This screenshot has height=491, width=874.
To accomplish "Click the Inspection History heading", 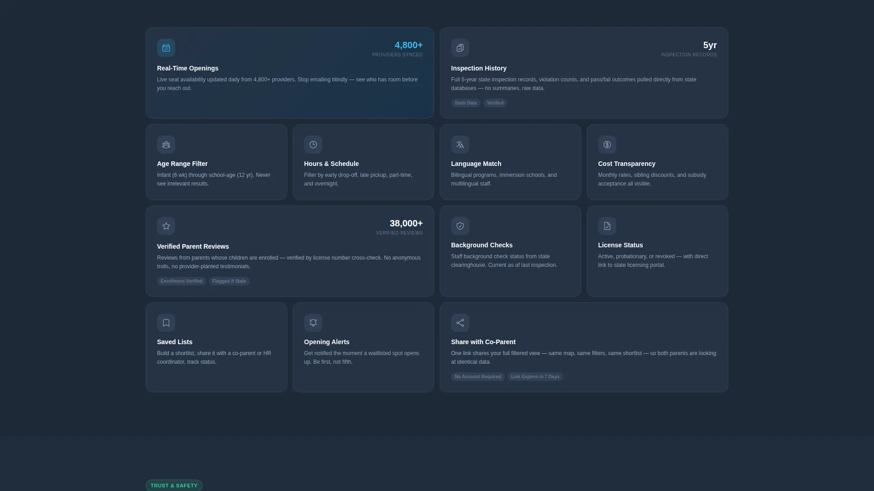I will (x=479, y=68).
